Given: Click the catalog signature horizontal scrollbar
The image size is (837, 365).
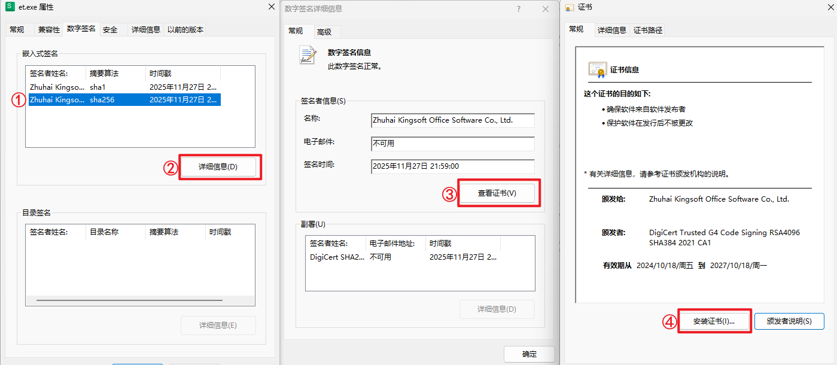Looking at the screenshot, I should pyautogui.click(x=129, y=300).
